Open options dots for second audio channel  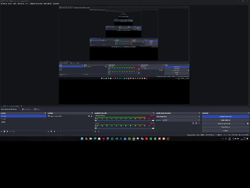pos(96,126)
